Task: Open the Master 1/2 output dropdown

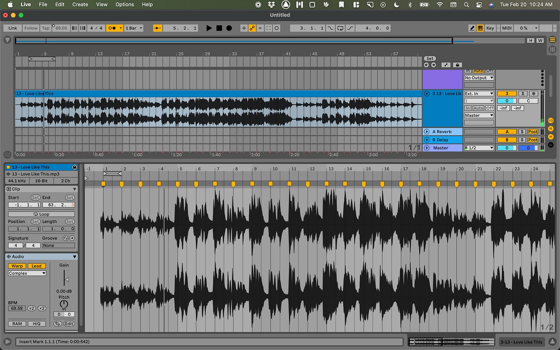Action: (x=479, y=148)
